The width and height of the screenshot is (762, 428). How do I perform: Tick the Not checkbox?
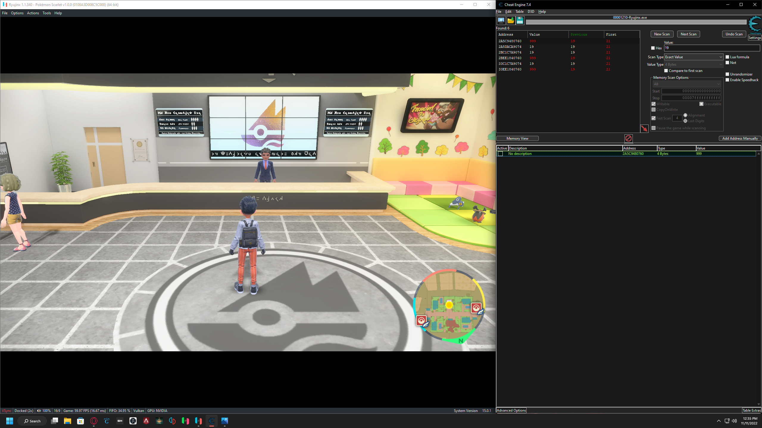pyautogui.click(x=727, y=63)
